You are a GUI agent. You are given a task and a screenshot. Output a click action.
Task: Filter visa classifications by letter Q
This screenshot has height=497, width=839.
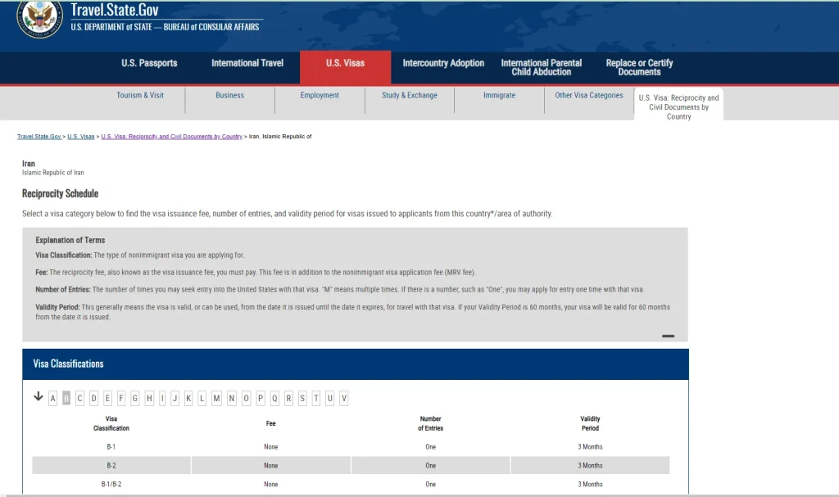pos(274,398)
